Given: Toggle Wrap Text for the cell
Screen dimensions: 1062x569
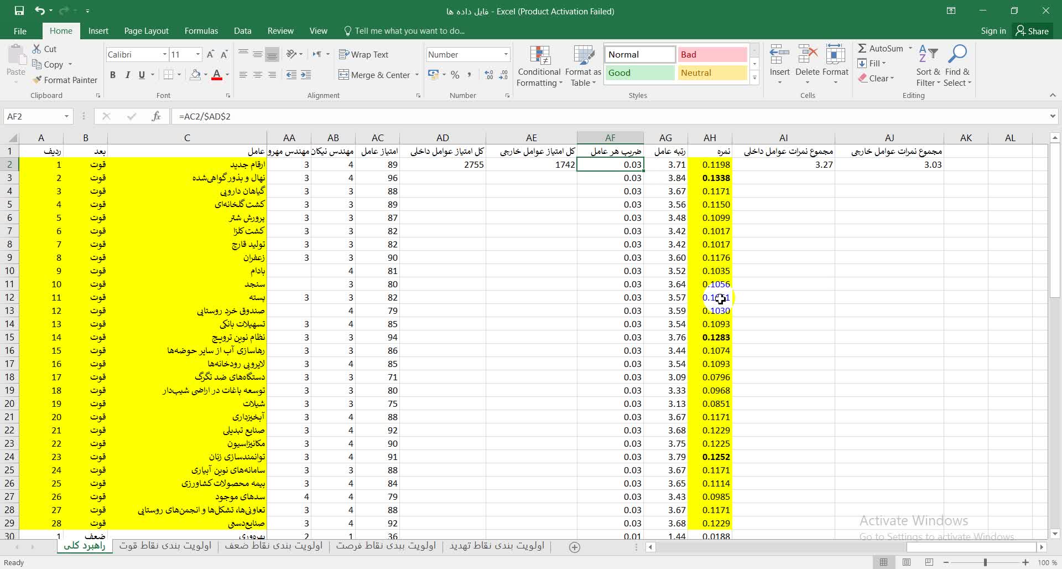Looking at the screenshot, I should (363, 54).
